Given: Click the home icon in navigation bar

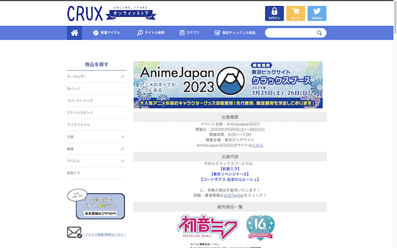Looking at the screenshot, I should pos(74,33).
